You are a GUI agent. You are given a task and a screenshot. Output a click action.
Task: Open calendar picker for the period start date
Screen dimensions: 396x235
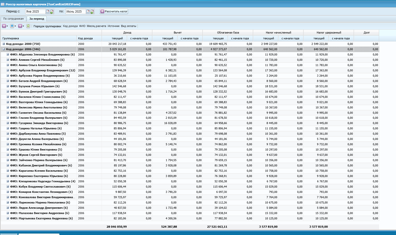47,11
